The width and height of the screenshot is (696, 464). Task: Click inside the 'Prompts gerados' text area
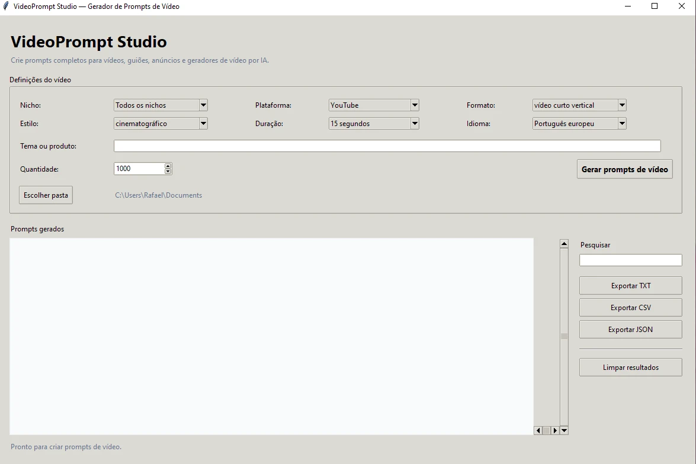click(271, 336)
